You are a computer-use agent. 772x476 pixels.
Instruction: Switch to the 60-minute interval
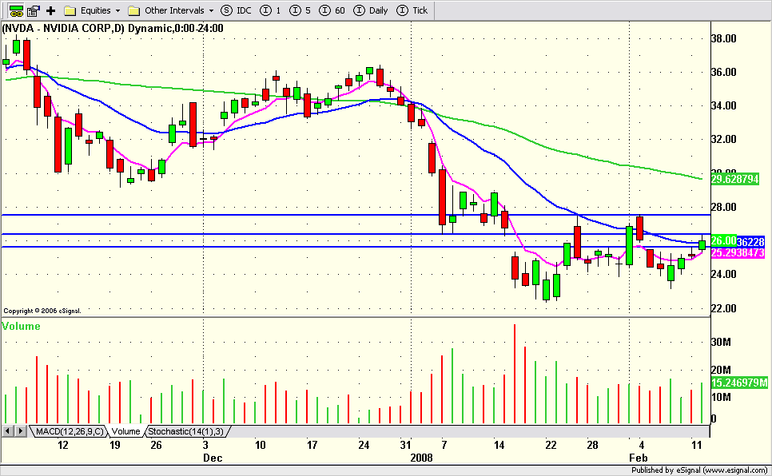332,10
